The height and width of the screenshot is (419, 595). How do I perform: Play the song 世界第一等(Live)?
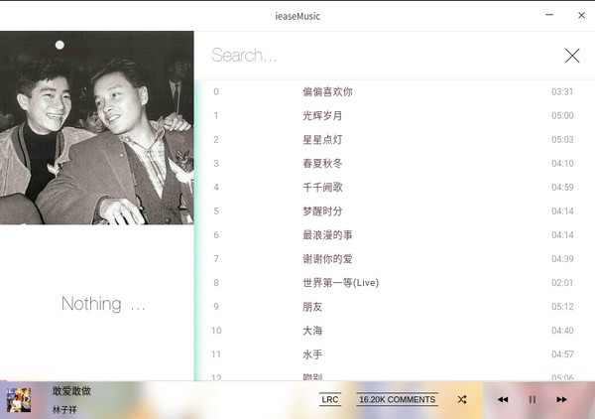[x=340, y=283]
